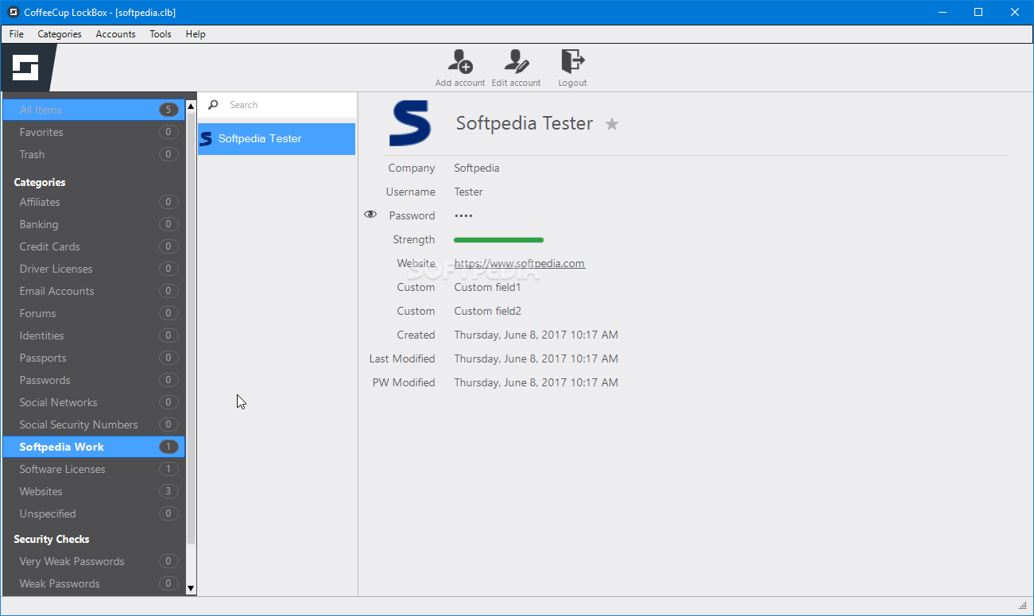Click the PW Modified date value
1034x616 pixels.
[x=536, y=382]
